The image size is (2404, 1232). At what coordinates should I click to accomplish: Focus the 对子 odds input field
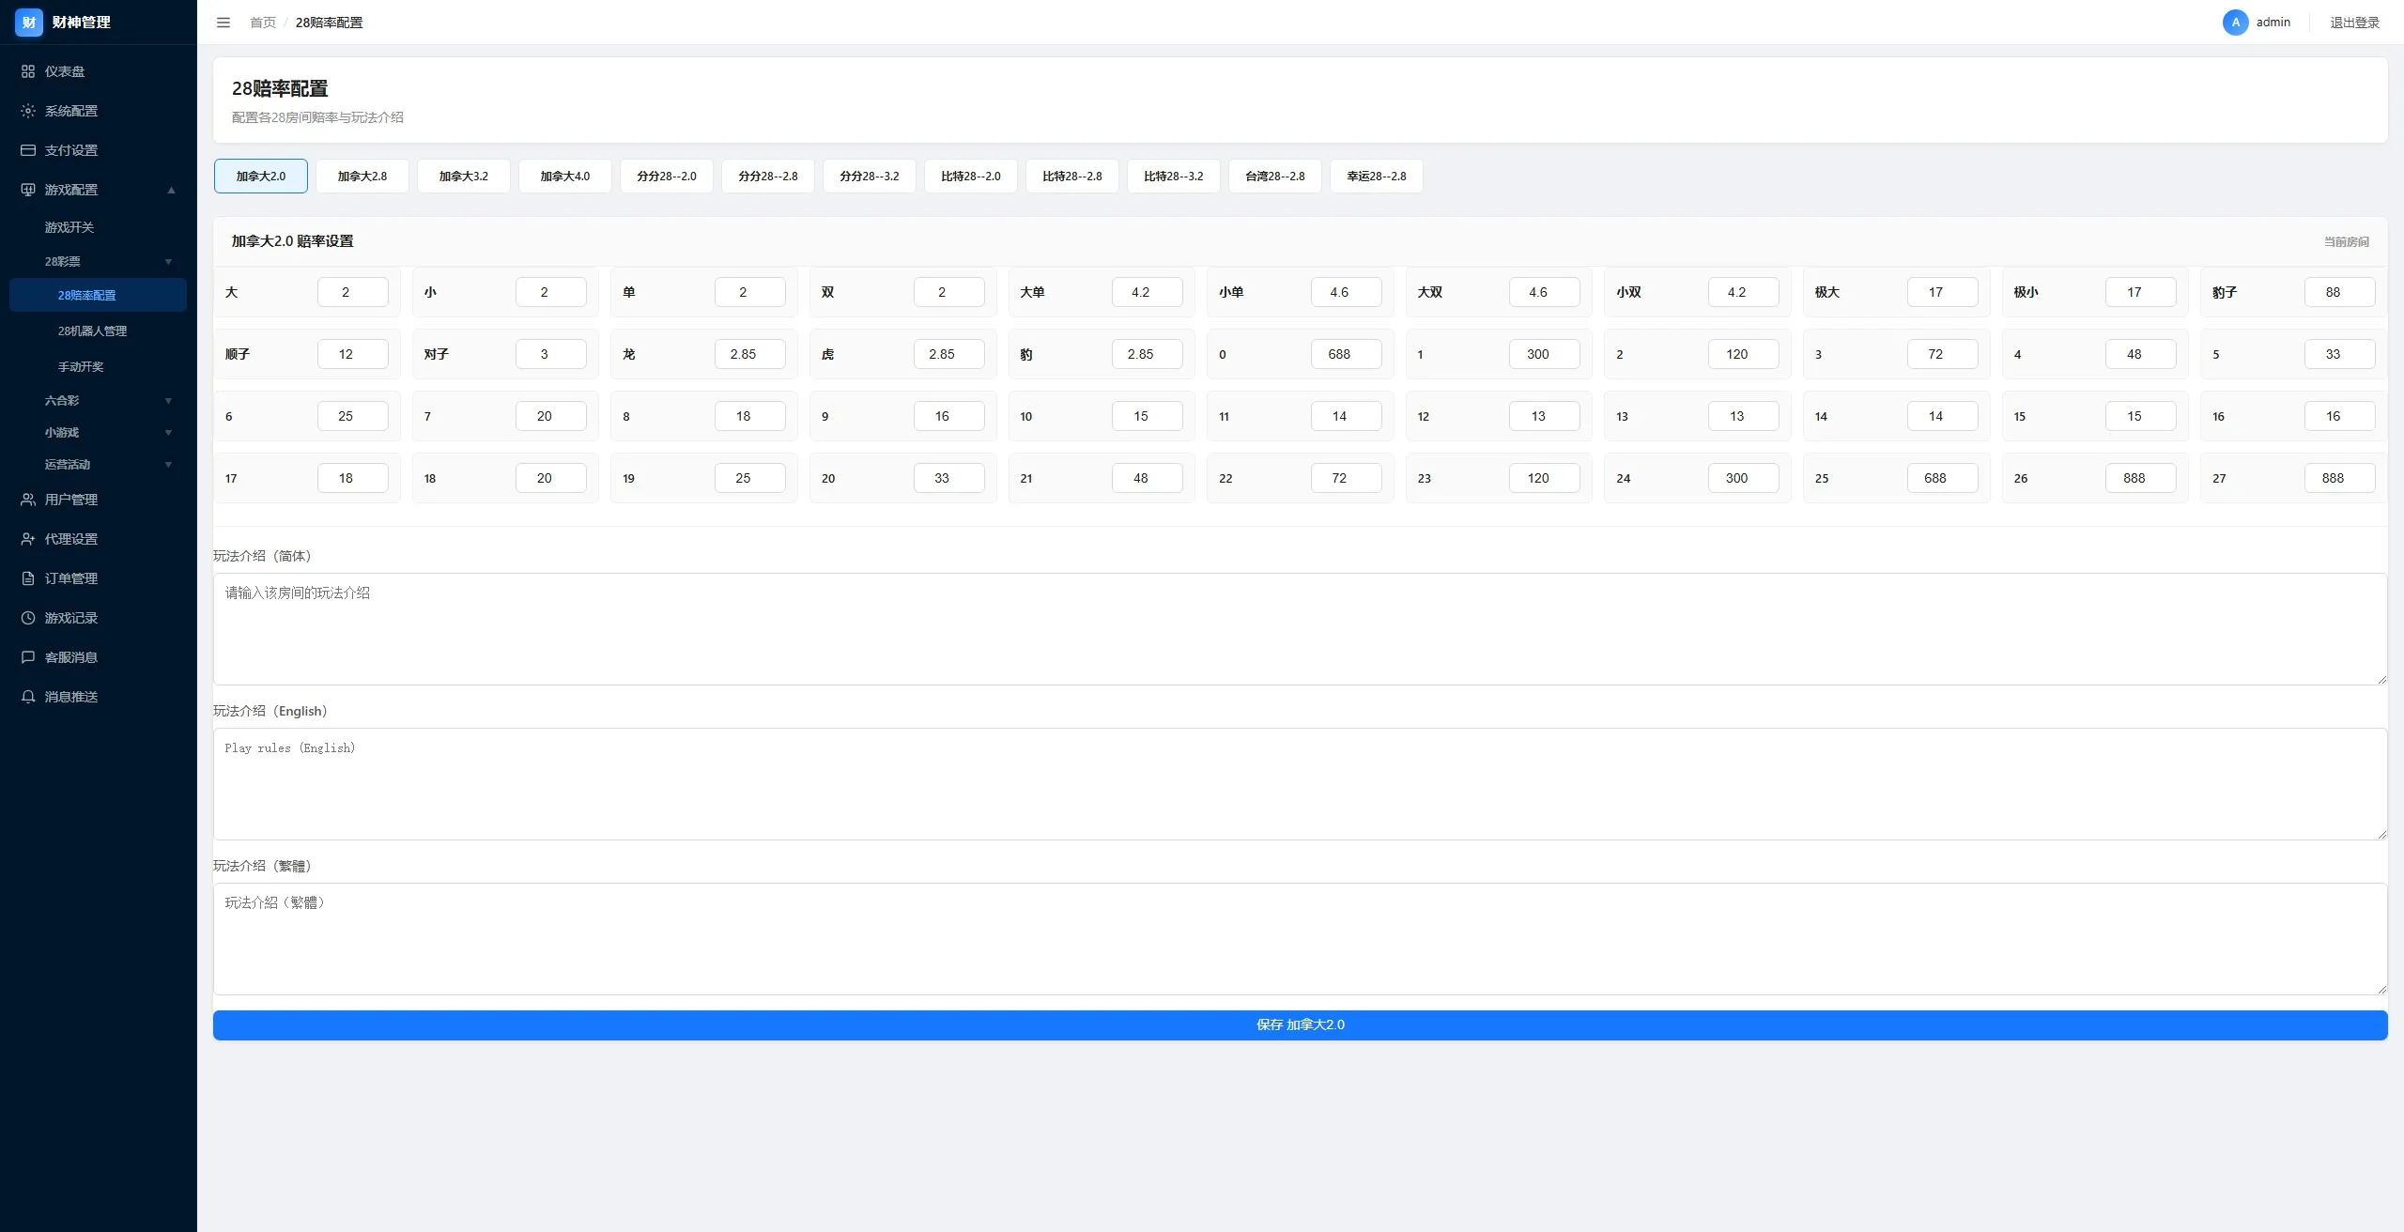tap(551, 354)
